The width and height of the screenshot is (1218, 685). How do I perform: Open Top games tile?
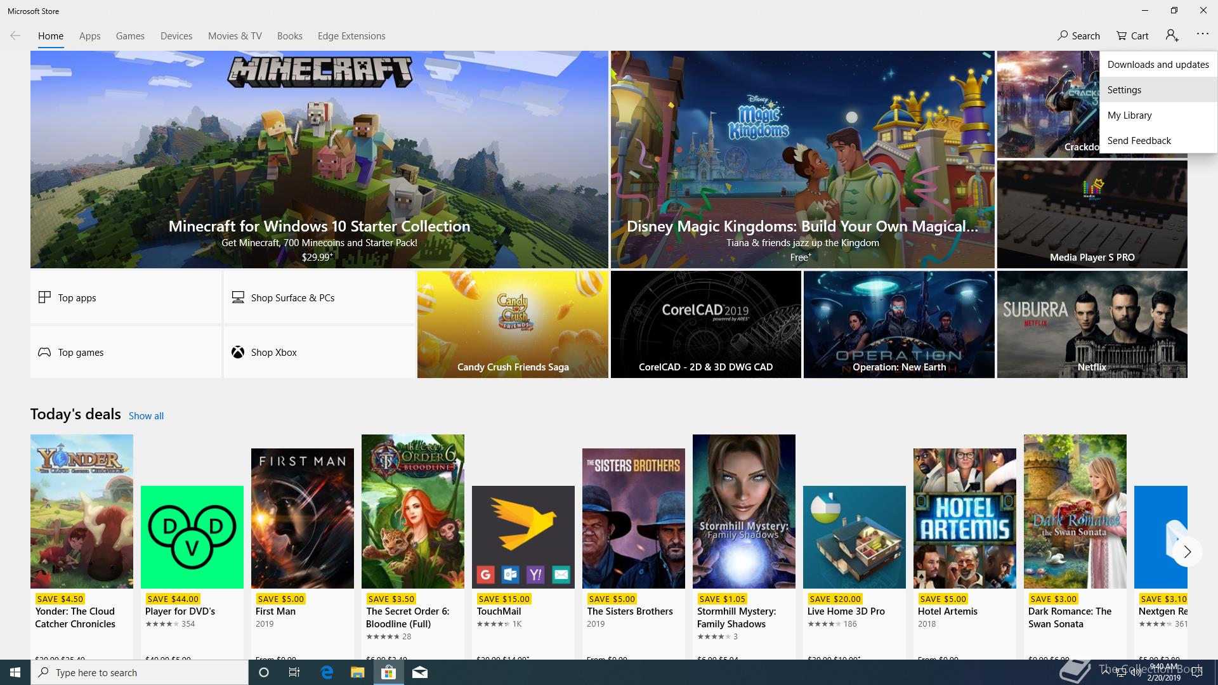(126, 352)
